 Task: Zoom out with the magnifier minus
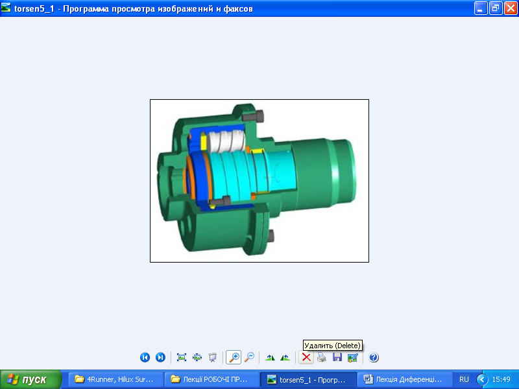249,357
